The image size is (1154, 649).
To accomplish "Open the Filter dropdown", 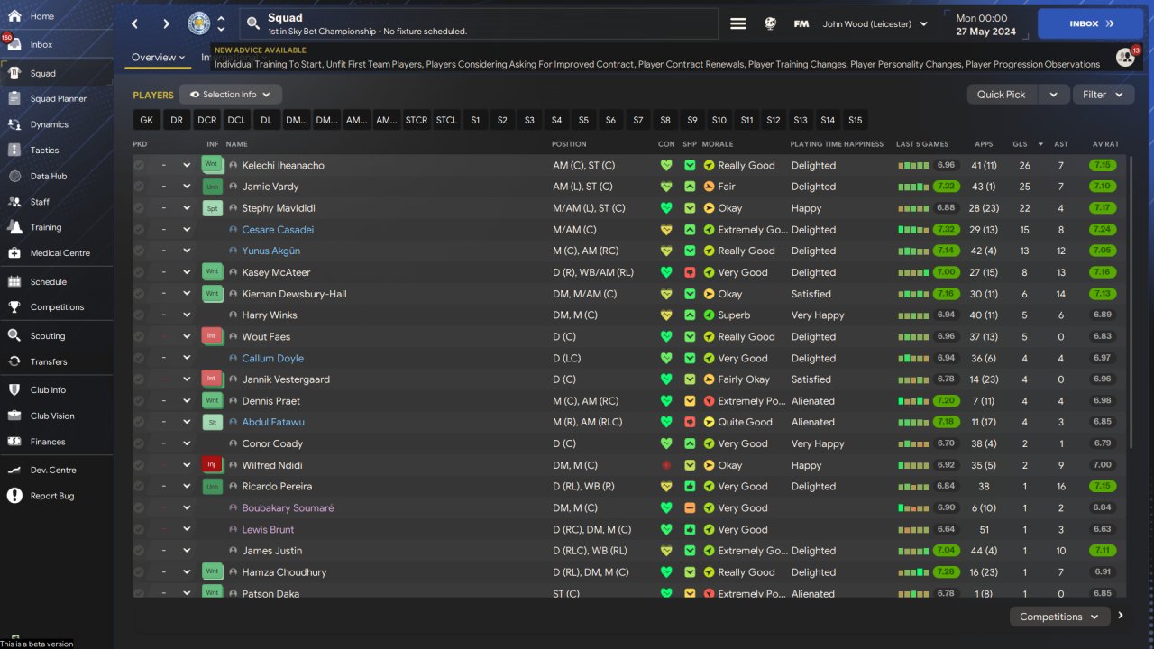I will [1104, 95].
